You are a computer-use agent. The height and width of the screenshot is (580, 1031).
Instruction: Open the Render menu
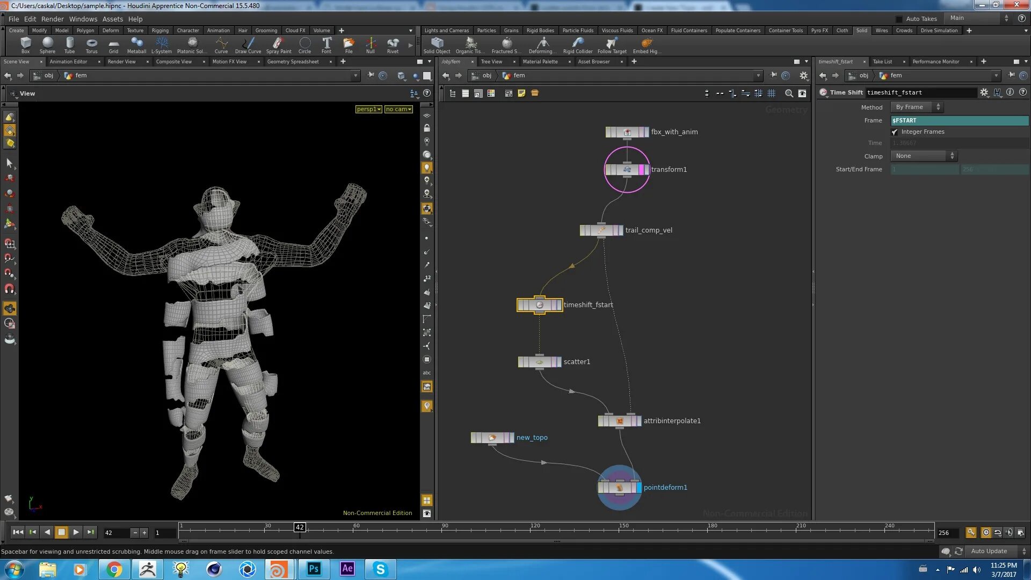[52, 19]
